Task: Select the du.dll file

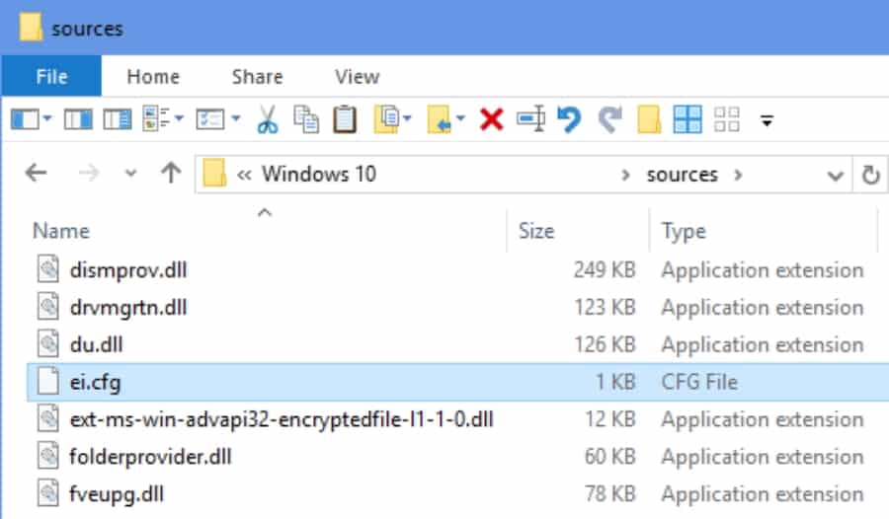Action: tap(96, 345)
